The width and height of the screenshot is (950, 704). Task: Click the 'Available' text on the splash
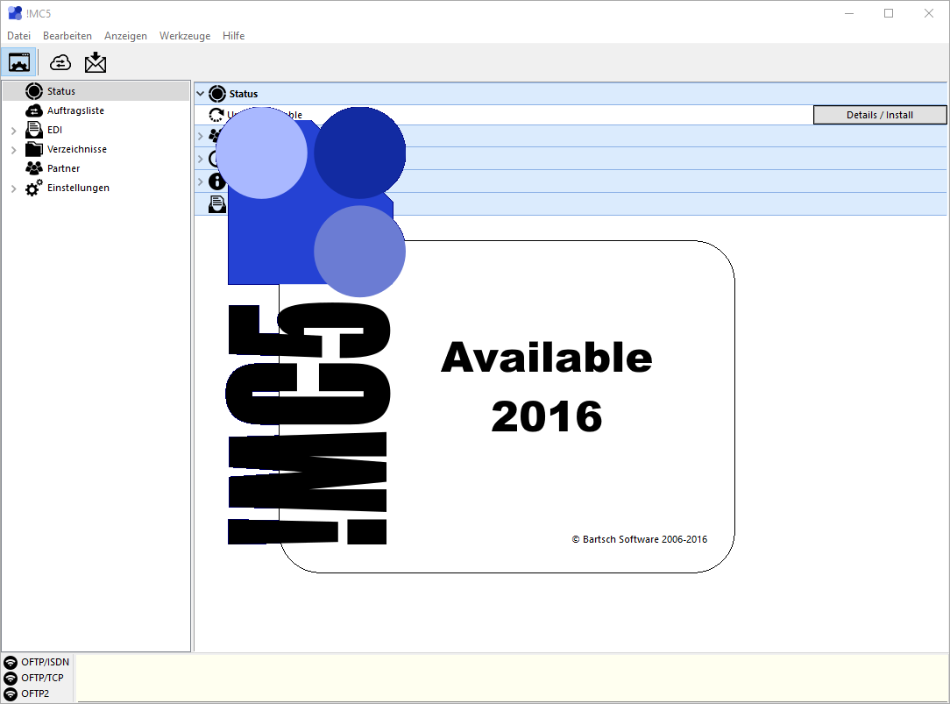[547, 358]
